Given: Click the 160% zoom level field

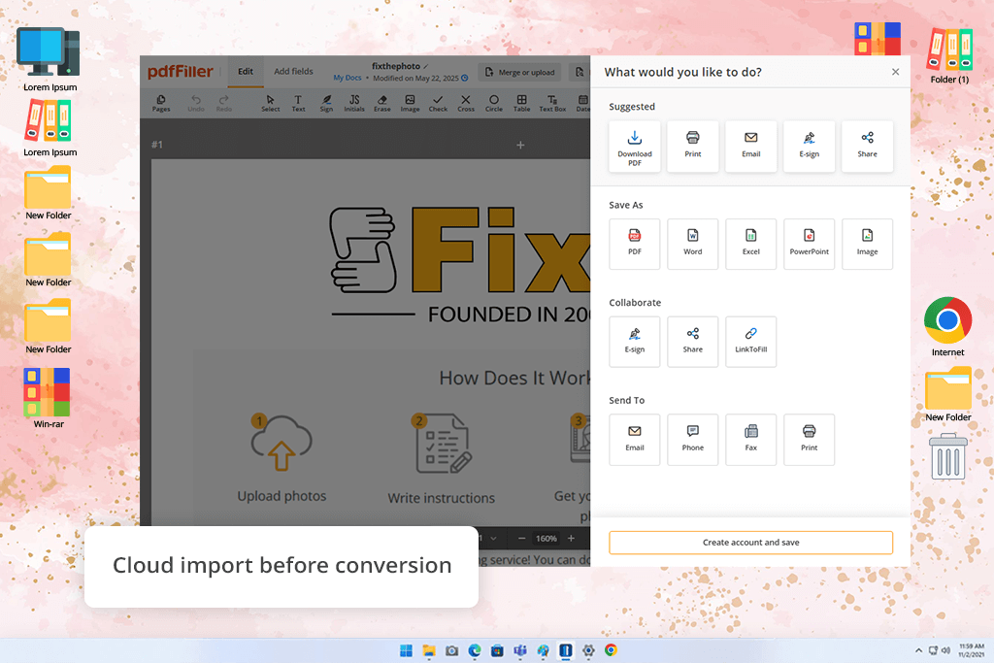Looking at the screenshot, I should tap(547, 538).
